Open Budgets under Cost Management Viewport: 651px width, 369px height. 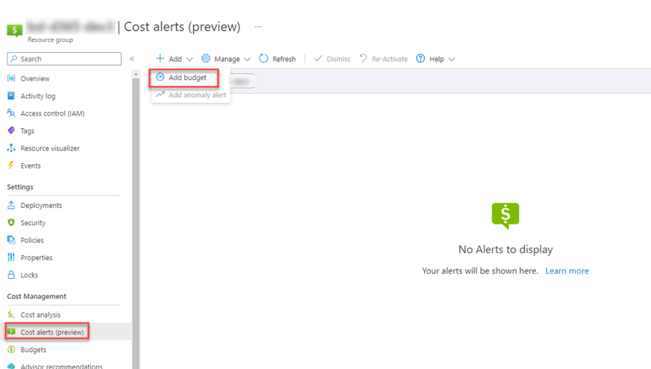point(34,349)
